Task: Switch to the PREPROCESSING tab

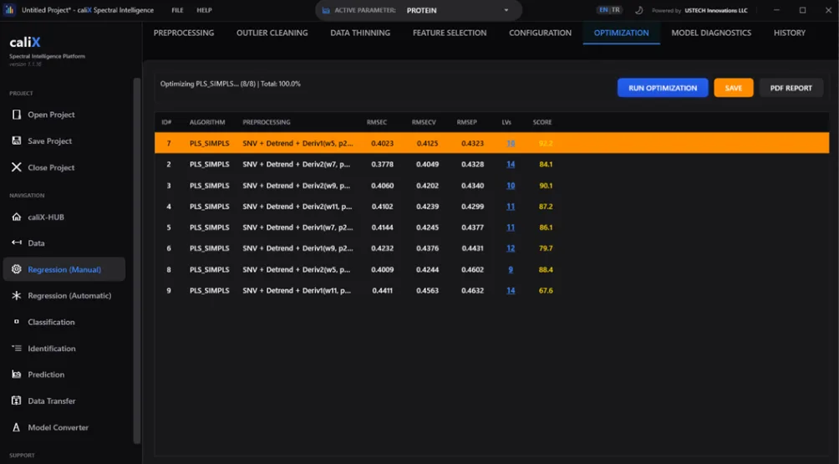Action: (x=184, y=33)
